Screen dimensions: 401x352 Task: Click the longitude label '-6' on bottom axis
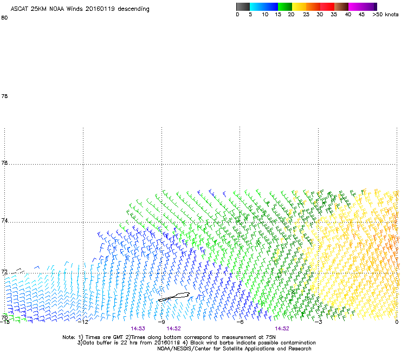coord(240,322)
